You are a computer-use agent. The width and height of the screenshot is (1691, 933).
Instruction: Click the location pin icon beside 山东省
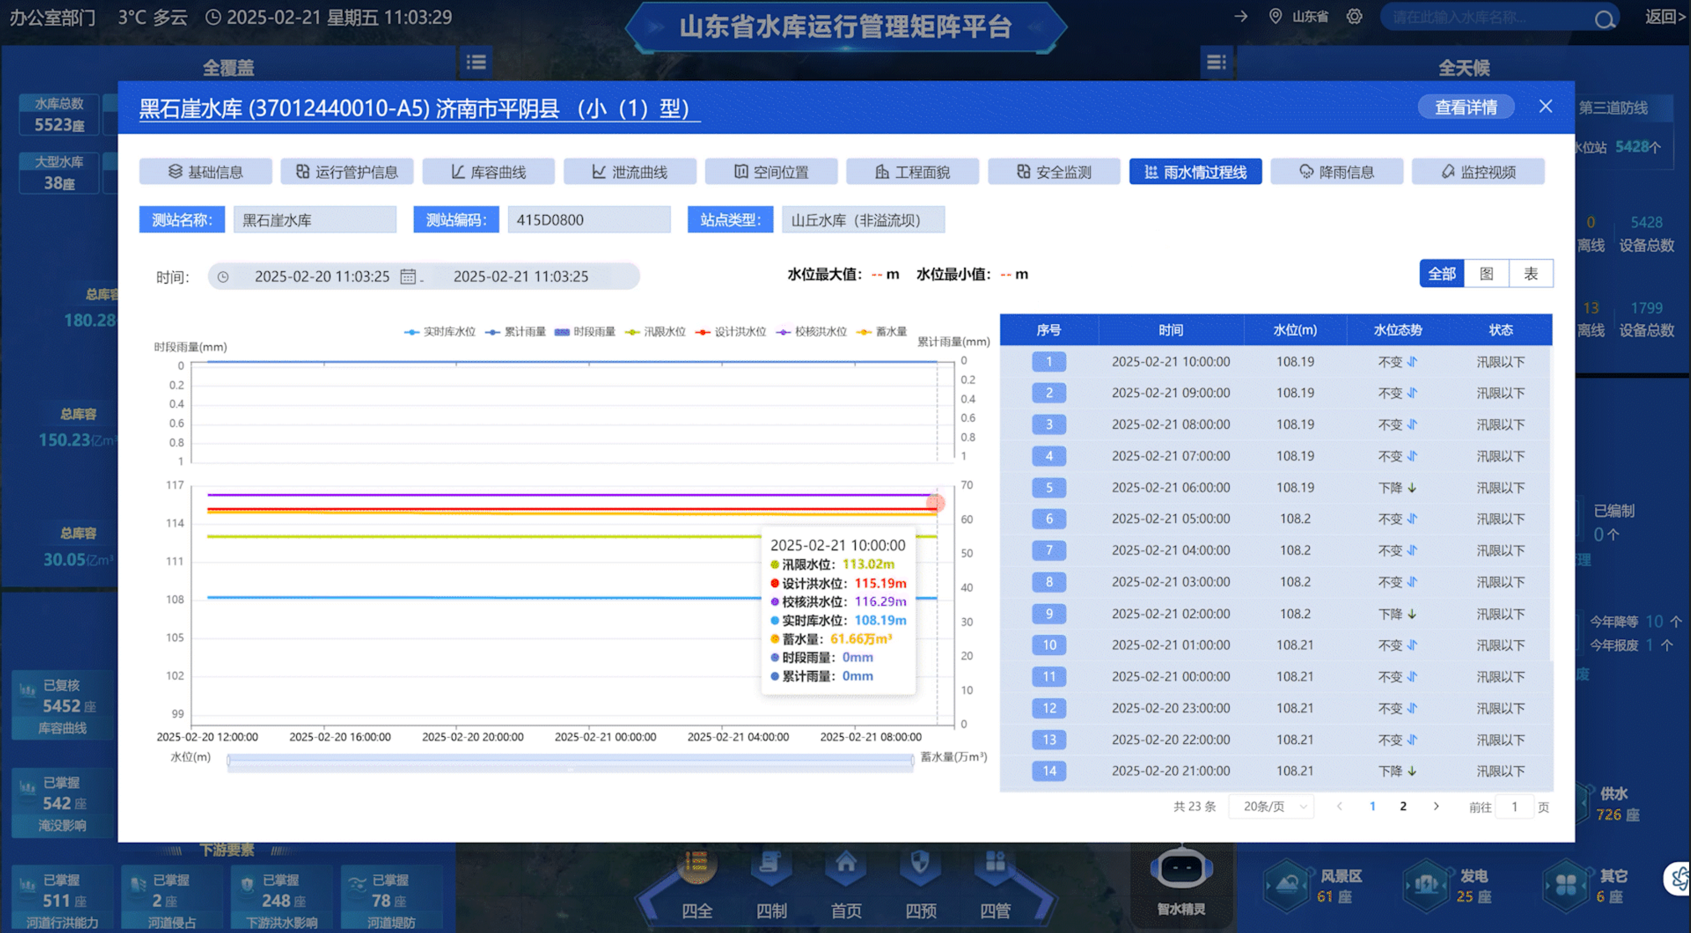pos(1275,16)
